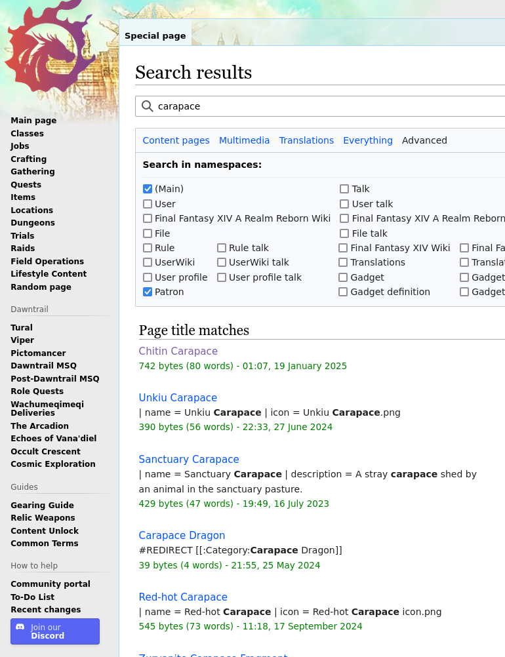505x657 pixels.
Task: Open Post-Dawntrail MSQ link
Action: pyautogui.click(x=55, y=379)
